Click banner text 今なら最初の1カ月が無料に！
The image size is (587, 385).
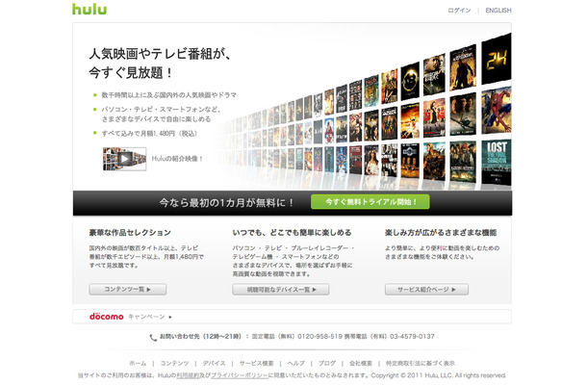coord(226,203)
